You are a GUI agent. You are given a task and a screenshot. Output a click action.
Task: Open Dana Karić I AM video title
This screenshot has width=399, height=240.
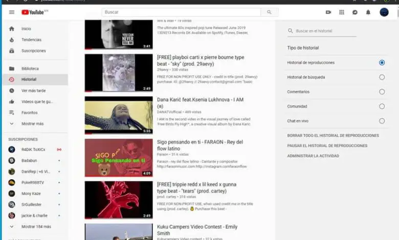[x=200, y=103]
